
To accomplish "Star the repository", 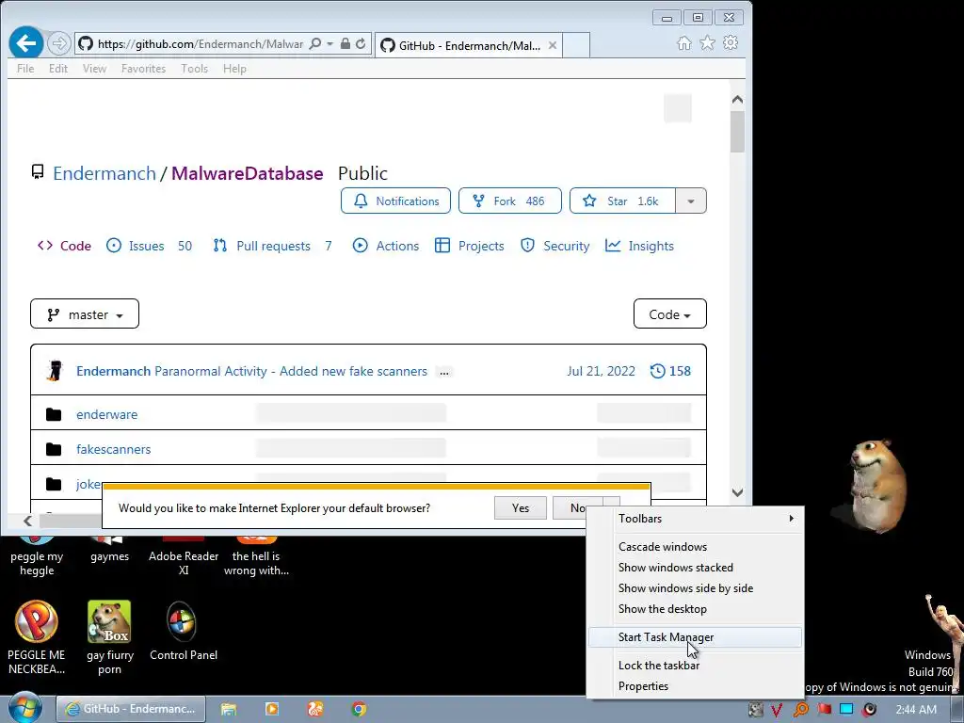I will pyautogui.click(x=622, y=201).
